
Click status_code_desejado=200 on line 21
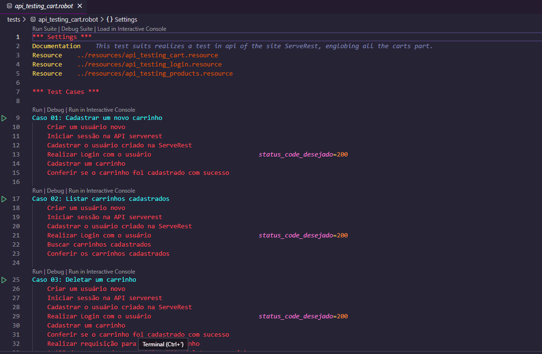303,235
